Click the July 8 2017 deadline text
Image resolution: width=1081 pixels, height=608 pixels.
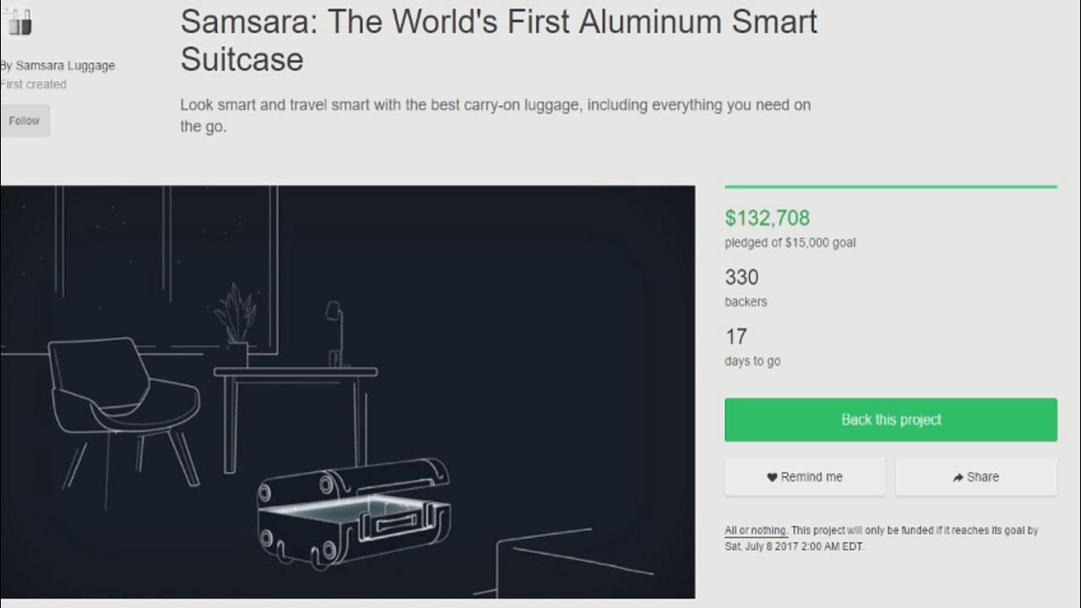tap(794, 546)
